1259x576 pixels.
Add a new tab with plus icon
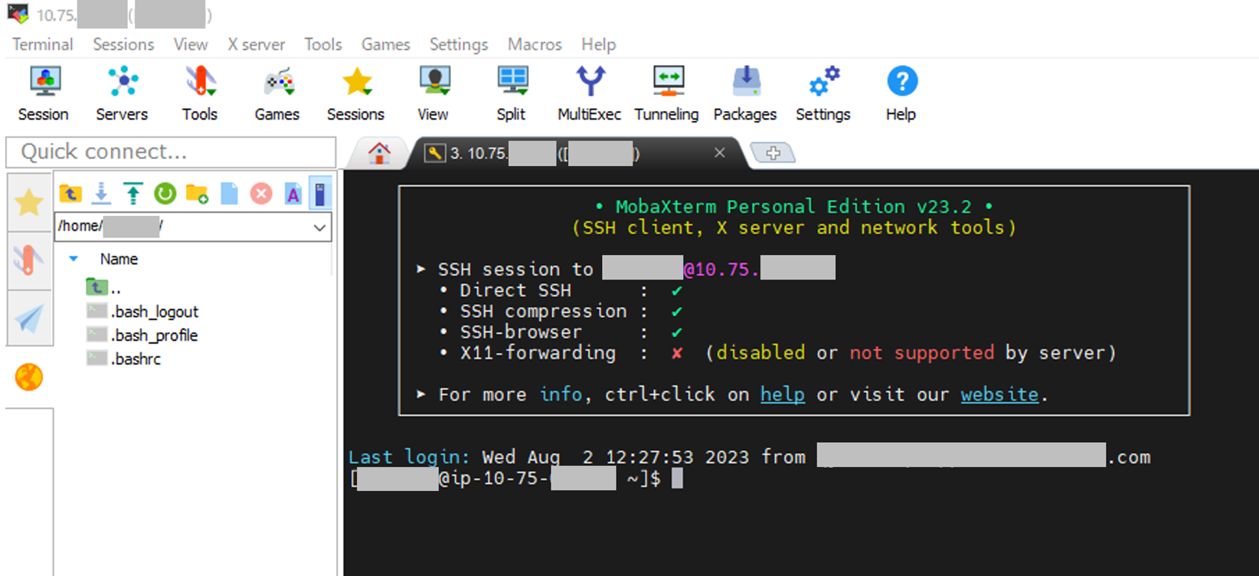tap(773, 153)
